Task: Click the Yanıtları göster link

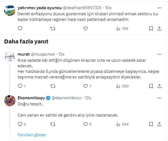Action: 32,135
